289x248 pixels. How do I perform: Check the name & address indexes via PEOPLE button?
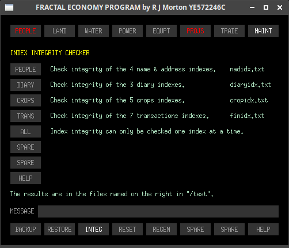coord(25,69)
